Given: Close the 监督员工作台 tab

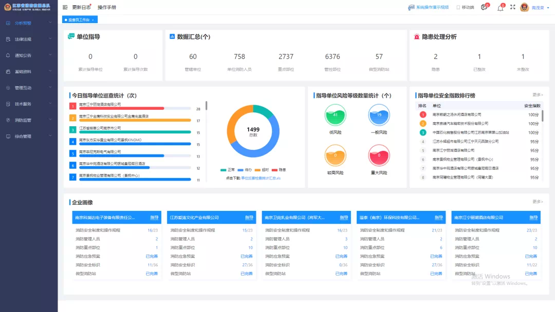Looking at the screenshot, I should pos(93,20).
